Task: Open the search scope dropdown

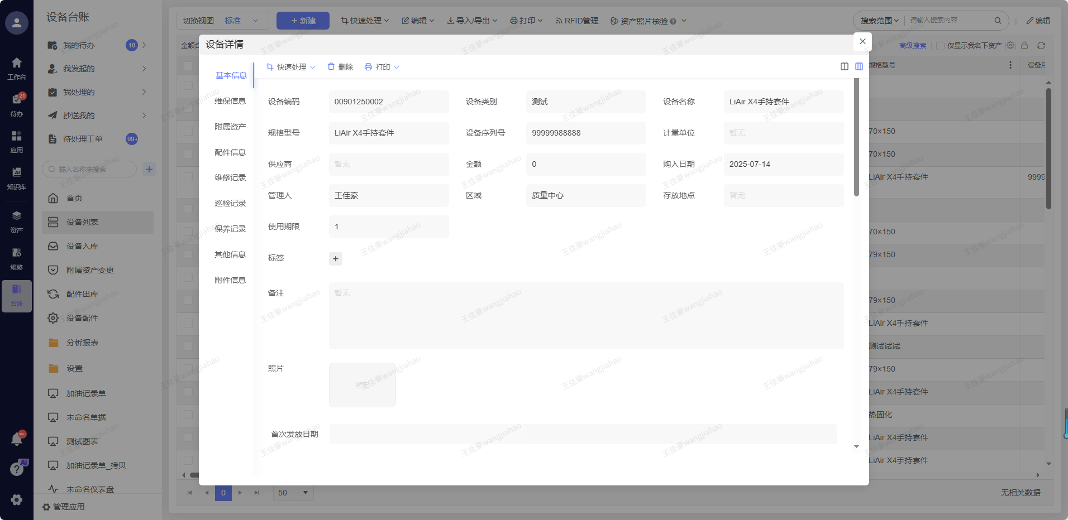Action: (879, 21)
